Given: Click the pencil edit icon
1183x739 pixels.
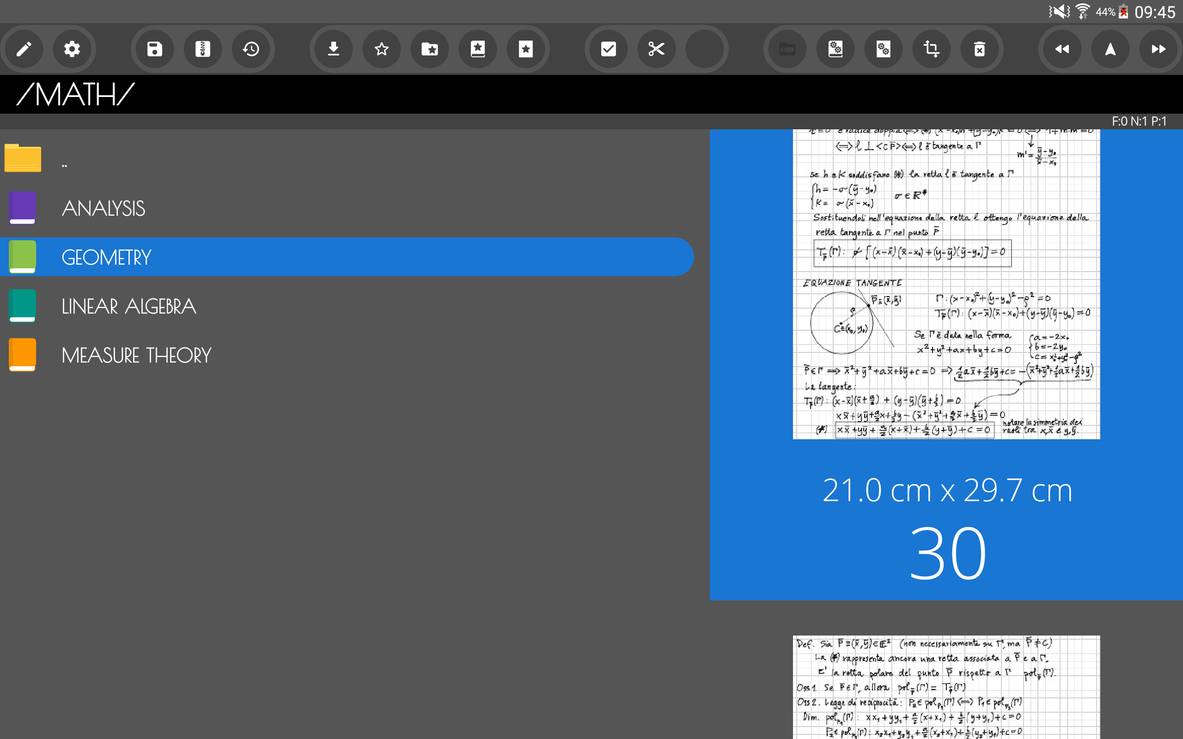Looking at the screenshot, I should click(24, 49).
